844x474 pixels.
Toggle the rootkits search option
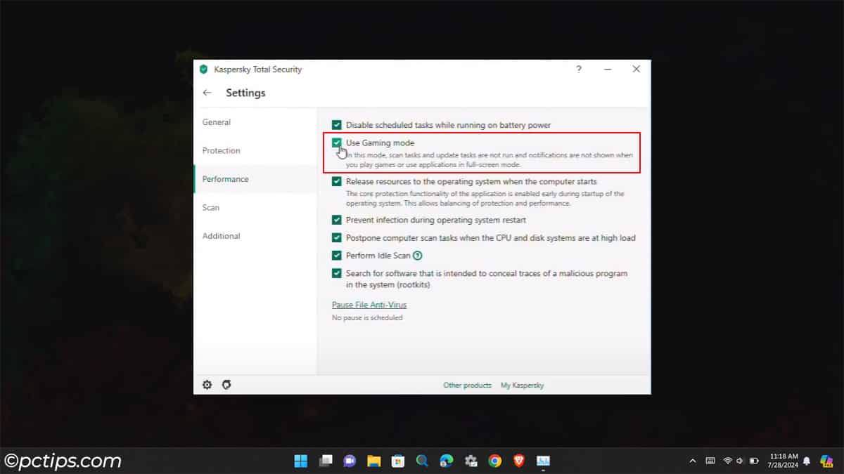click(337, 272)
